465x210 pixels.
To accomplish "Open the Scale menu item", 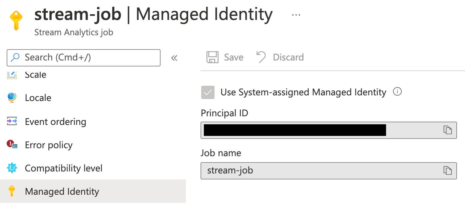I will (35, 75).
